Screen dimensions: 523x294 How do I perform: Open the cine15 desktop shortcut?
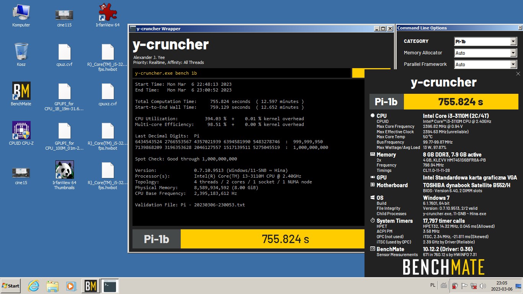[x=21, y=175]
